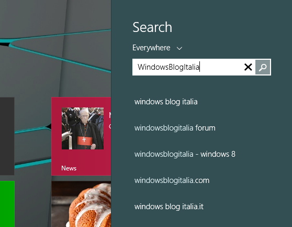Click the green tile on Start screen
The image size is (292, 227).
(x=7, y=204)
